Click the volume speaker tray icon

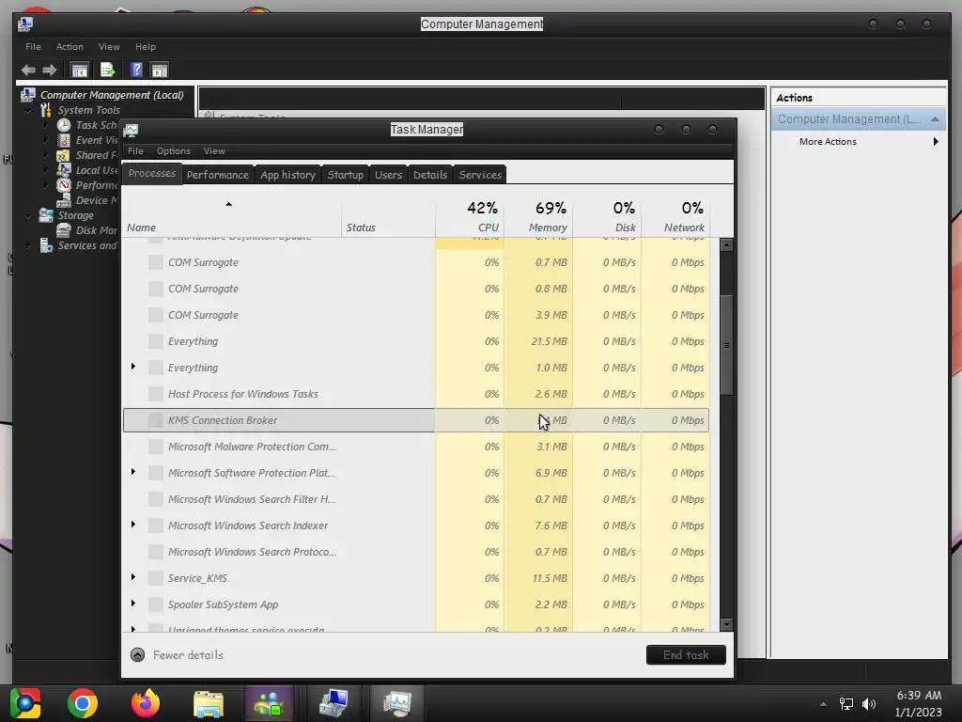coord(869,704)
